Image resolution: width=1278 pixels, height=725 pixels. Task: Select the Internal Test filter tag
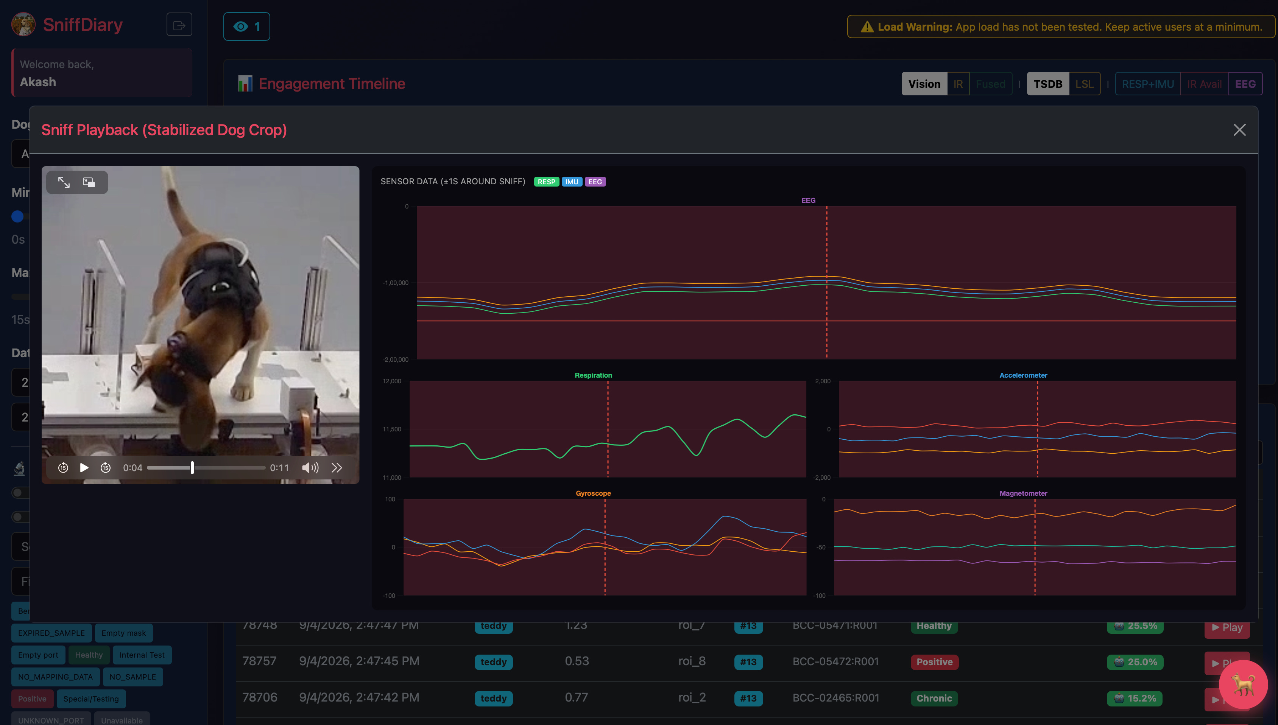142,655
